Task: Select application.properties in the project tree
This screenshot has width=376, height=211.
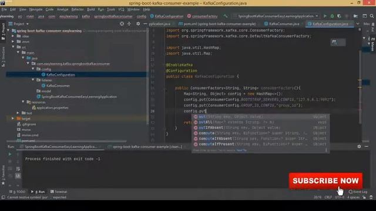Action: pyautogui.click(x=52, y=108)
